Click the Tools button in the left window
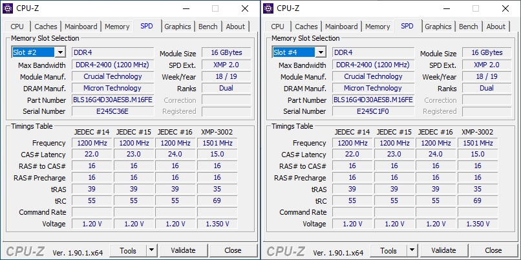521x260 pixels. [128, 250]
